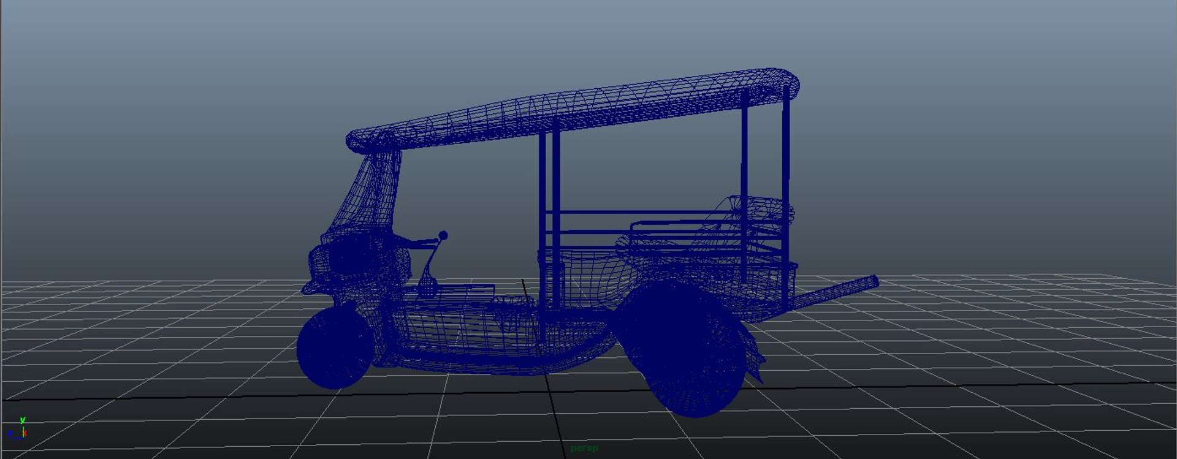
Task: Click the XYZ axis orientation gizmo
Action: pos(17,430)
